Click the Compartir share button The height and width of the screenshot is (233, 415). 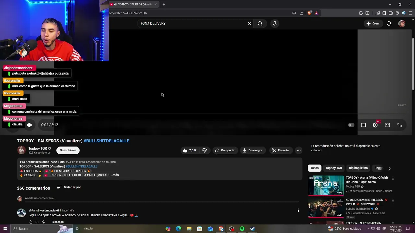click(225, 150)
